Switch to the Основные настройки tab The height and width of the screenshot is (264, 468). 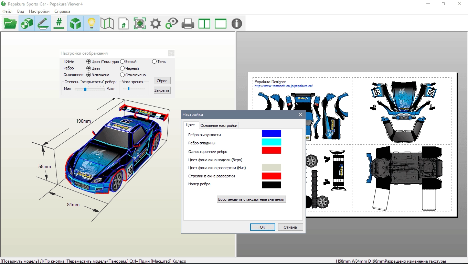219,125
